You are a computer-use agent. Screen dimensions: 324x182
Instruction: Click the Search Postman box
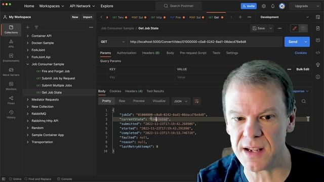click(179, 6)
